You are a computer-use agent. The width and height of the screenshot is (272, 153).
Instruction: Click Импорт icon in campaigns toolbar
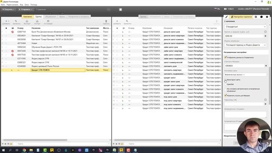click(x=37, y=22)
